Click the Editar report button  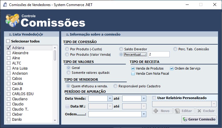pyautogui.click(x=184, y=111)
